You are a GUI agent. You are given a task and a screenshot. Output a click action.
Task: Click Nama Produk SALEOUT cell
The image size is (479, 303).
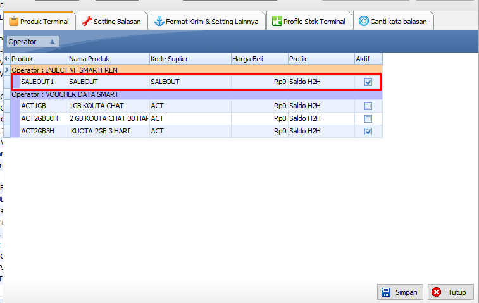point(109,82)
